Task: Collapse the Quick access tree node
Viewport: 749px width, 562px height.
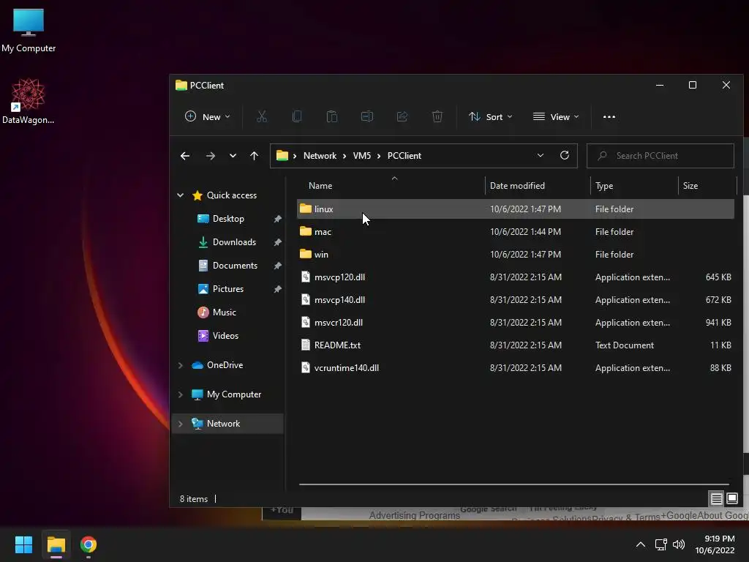Action: 181,195
